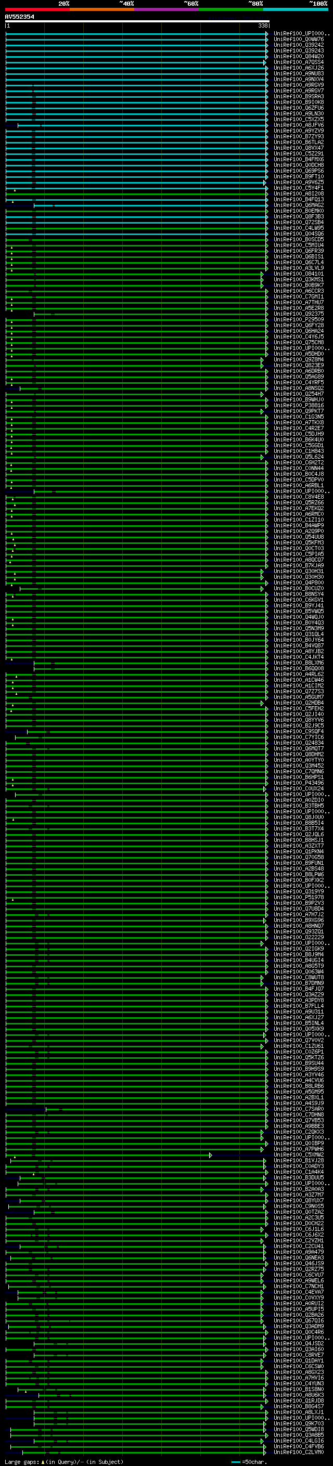Select the UniRef100_B9FT10 entry

(x=299, y=176)
